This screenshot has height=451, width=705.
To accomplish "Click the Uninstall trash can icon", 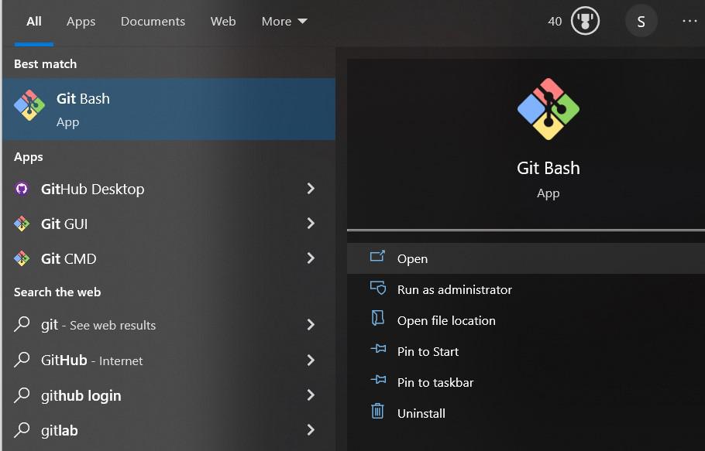I will 378,411.
